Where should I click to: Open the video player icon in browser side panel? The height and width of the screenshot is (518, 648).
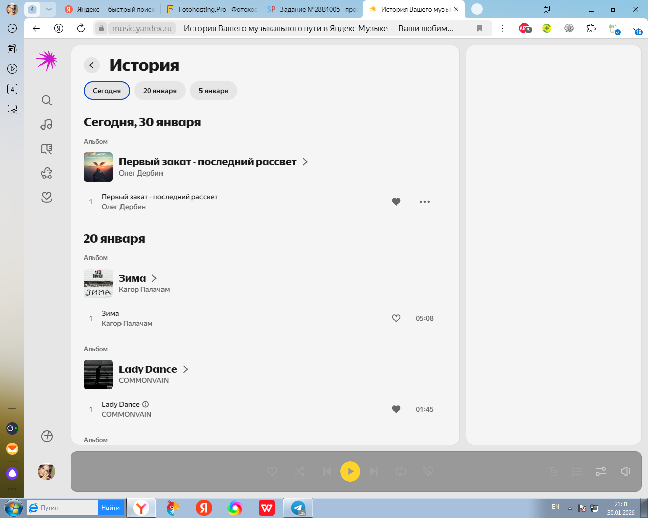pyautogui.click(x=12, y=69)
